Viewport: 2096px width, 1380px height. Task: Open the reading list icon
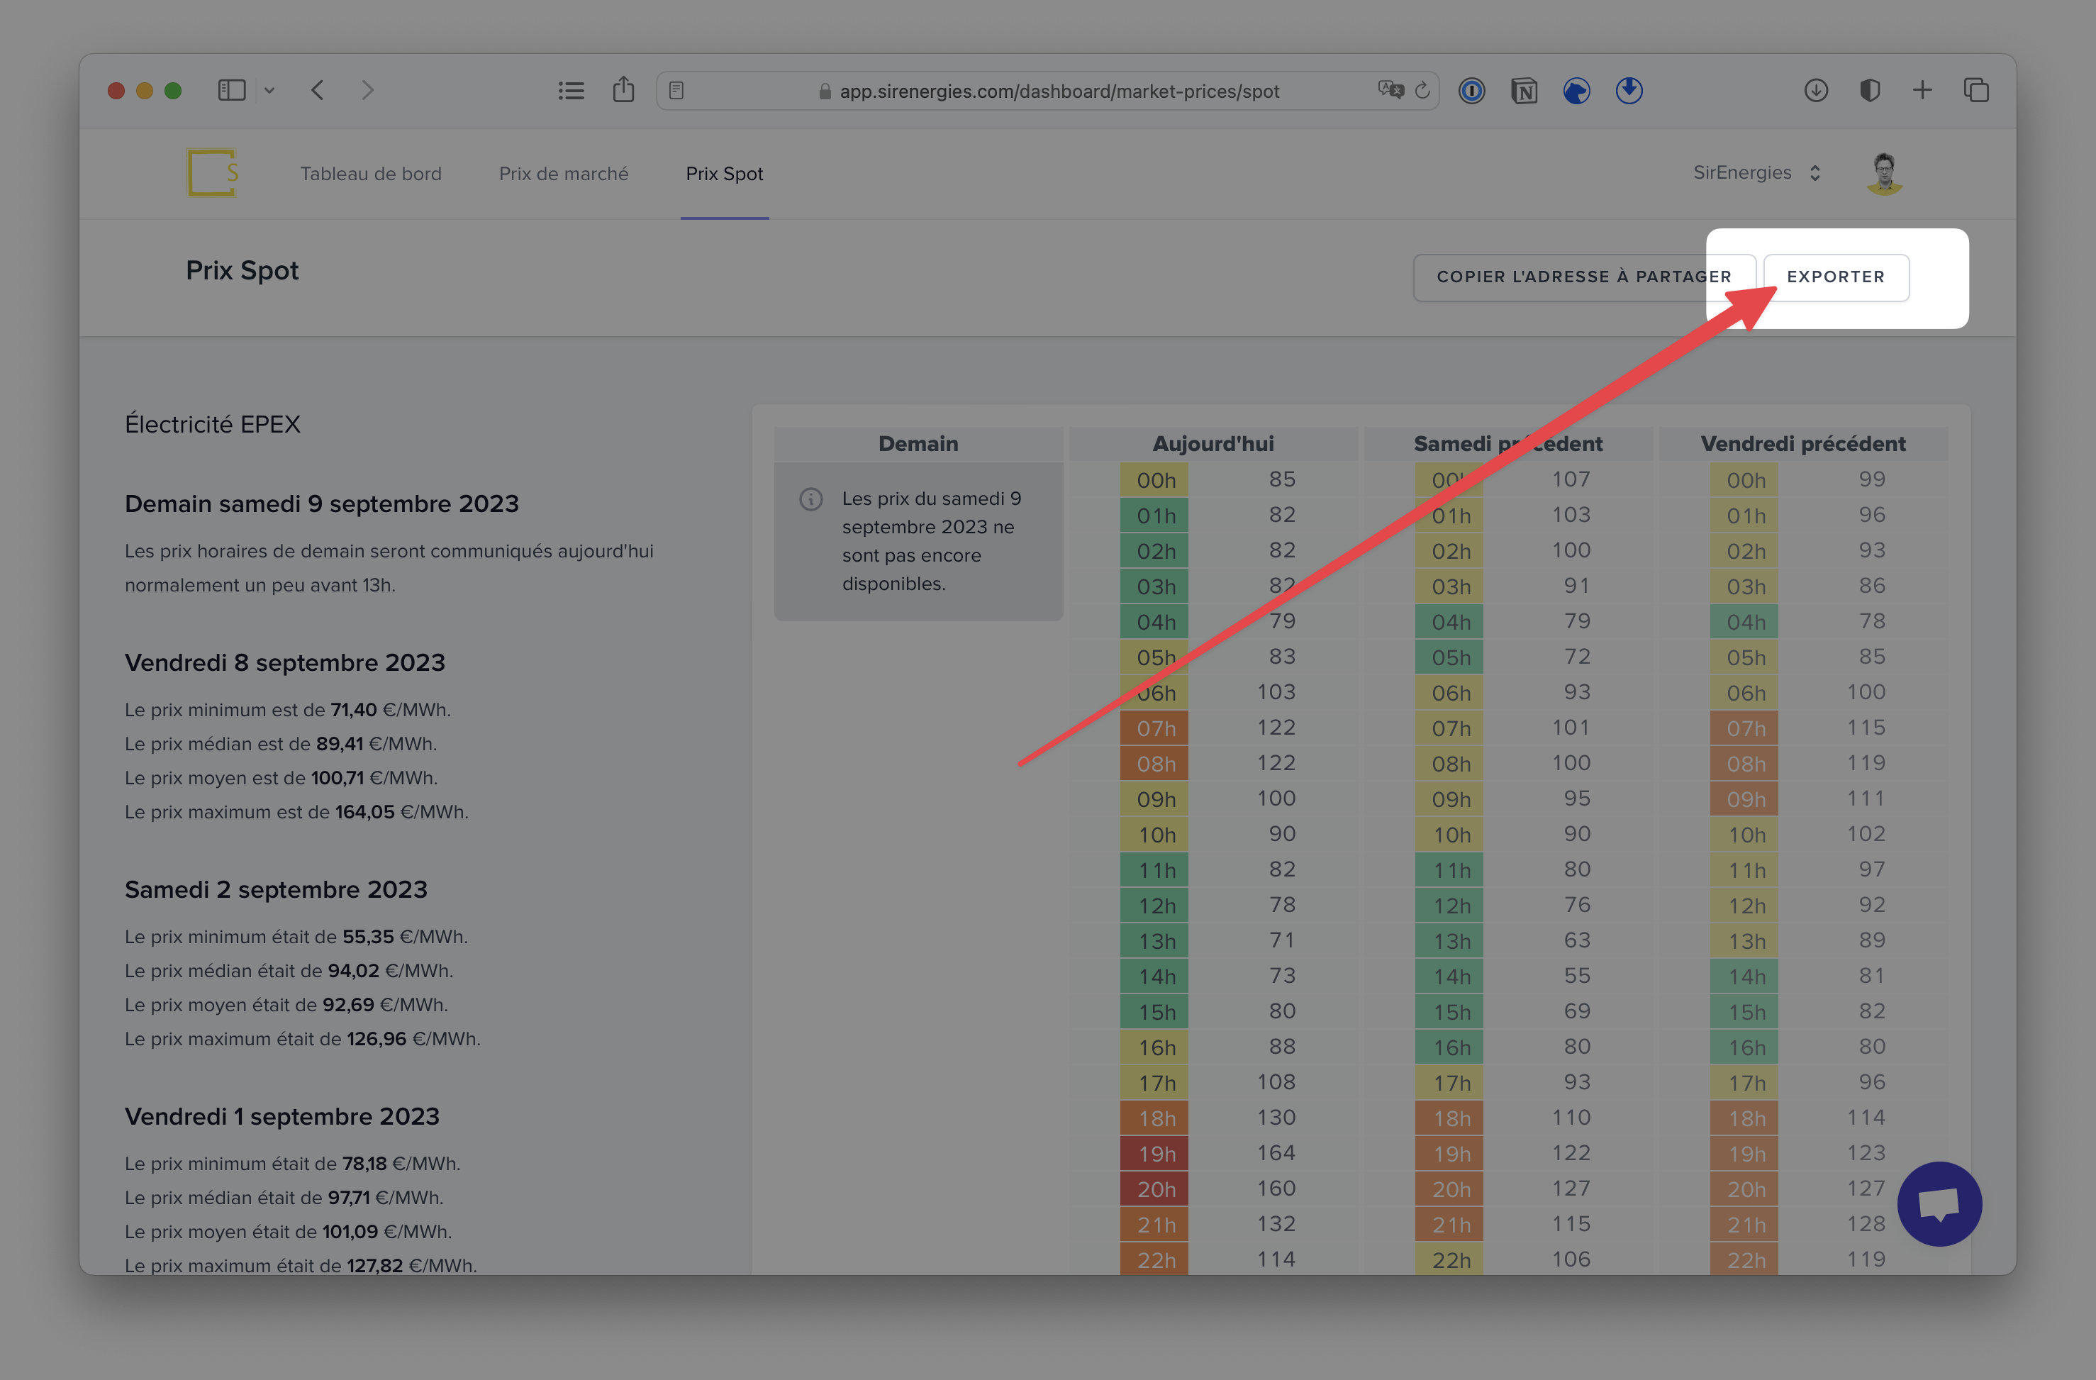tap(571, 91)
